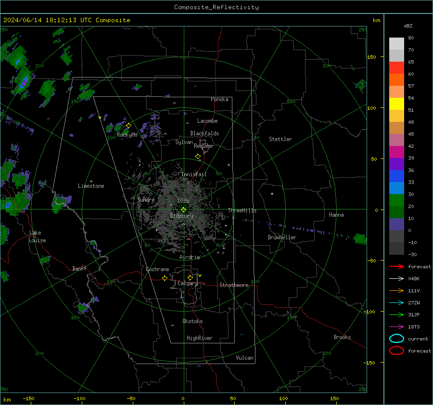Screen dimensions: 433x405
Task: Click the -100 tick on bottom km axis
Action: point(79,399)
